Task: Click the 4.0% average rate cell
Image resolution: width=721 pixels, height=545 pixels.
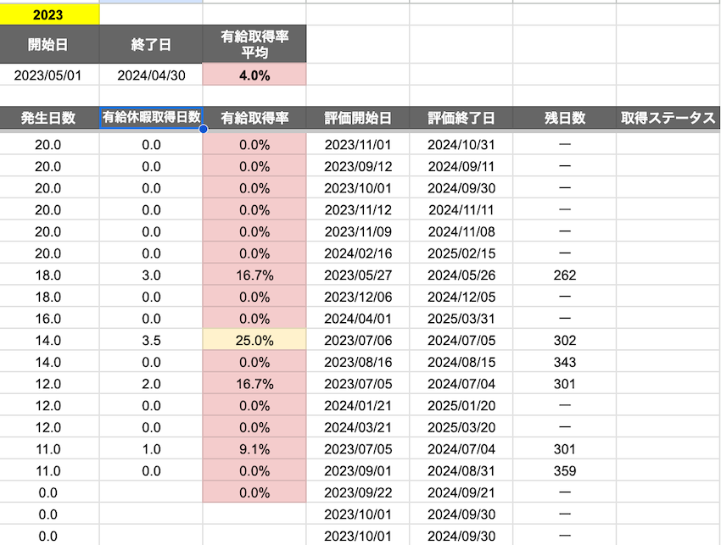Action: point(254,75)
